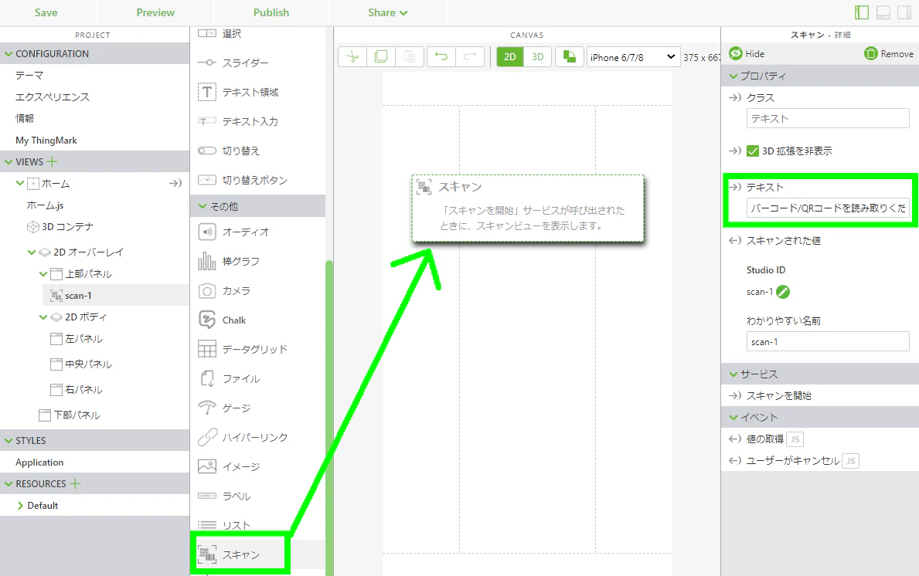Click the わかりやすい名前 input field

[828, 342]
